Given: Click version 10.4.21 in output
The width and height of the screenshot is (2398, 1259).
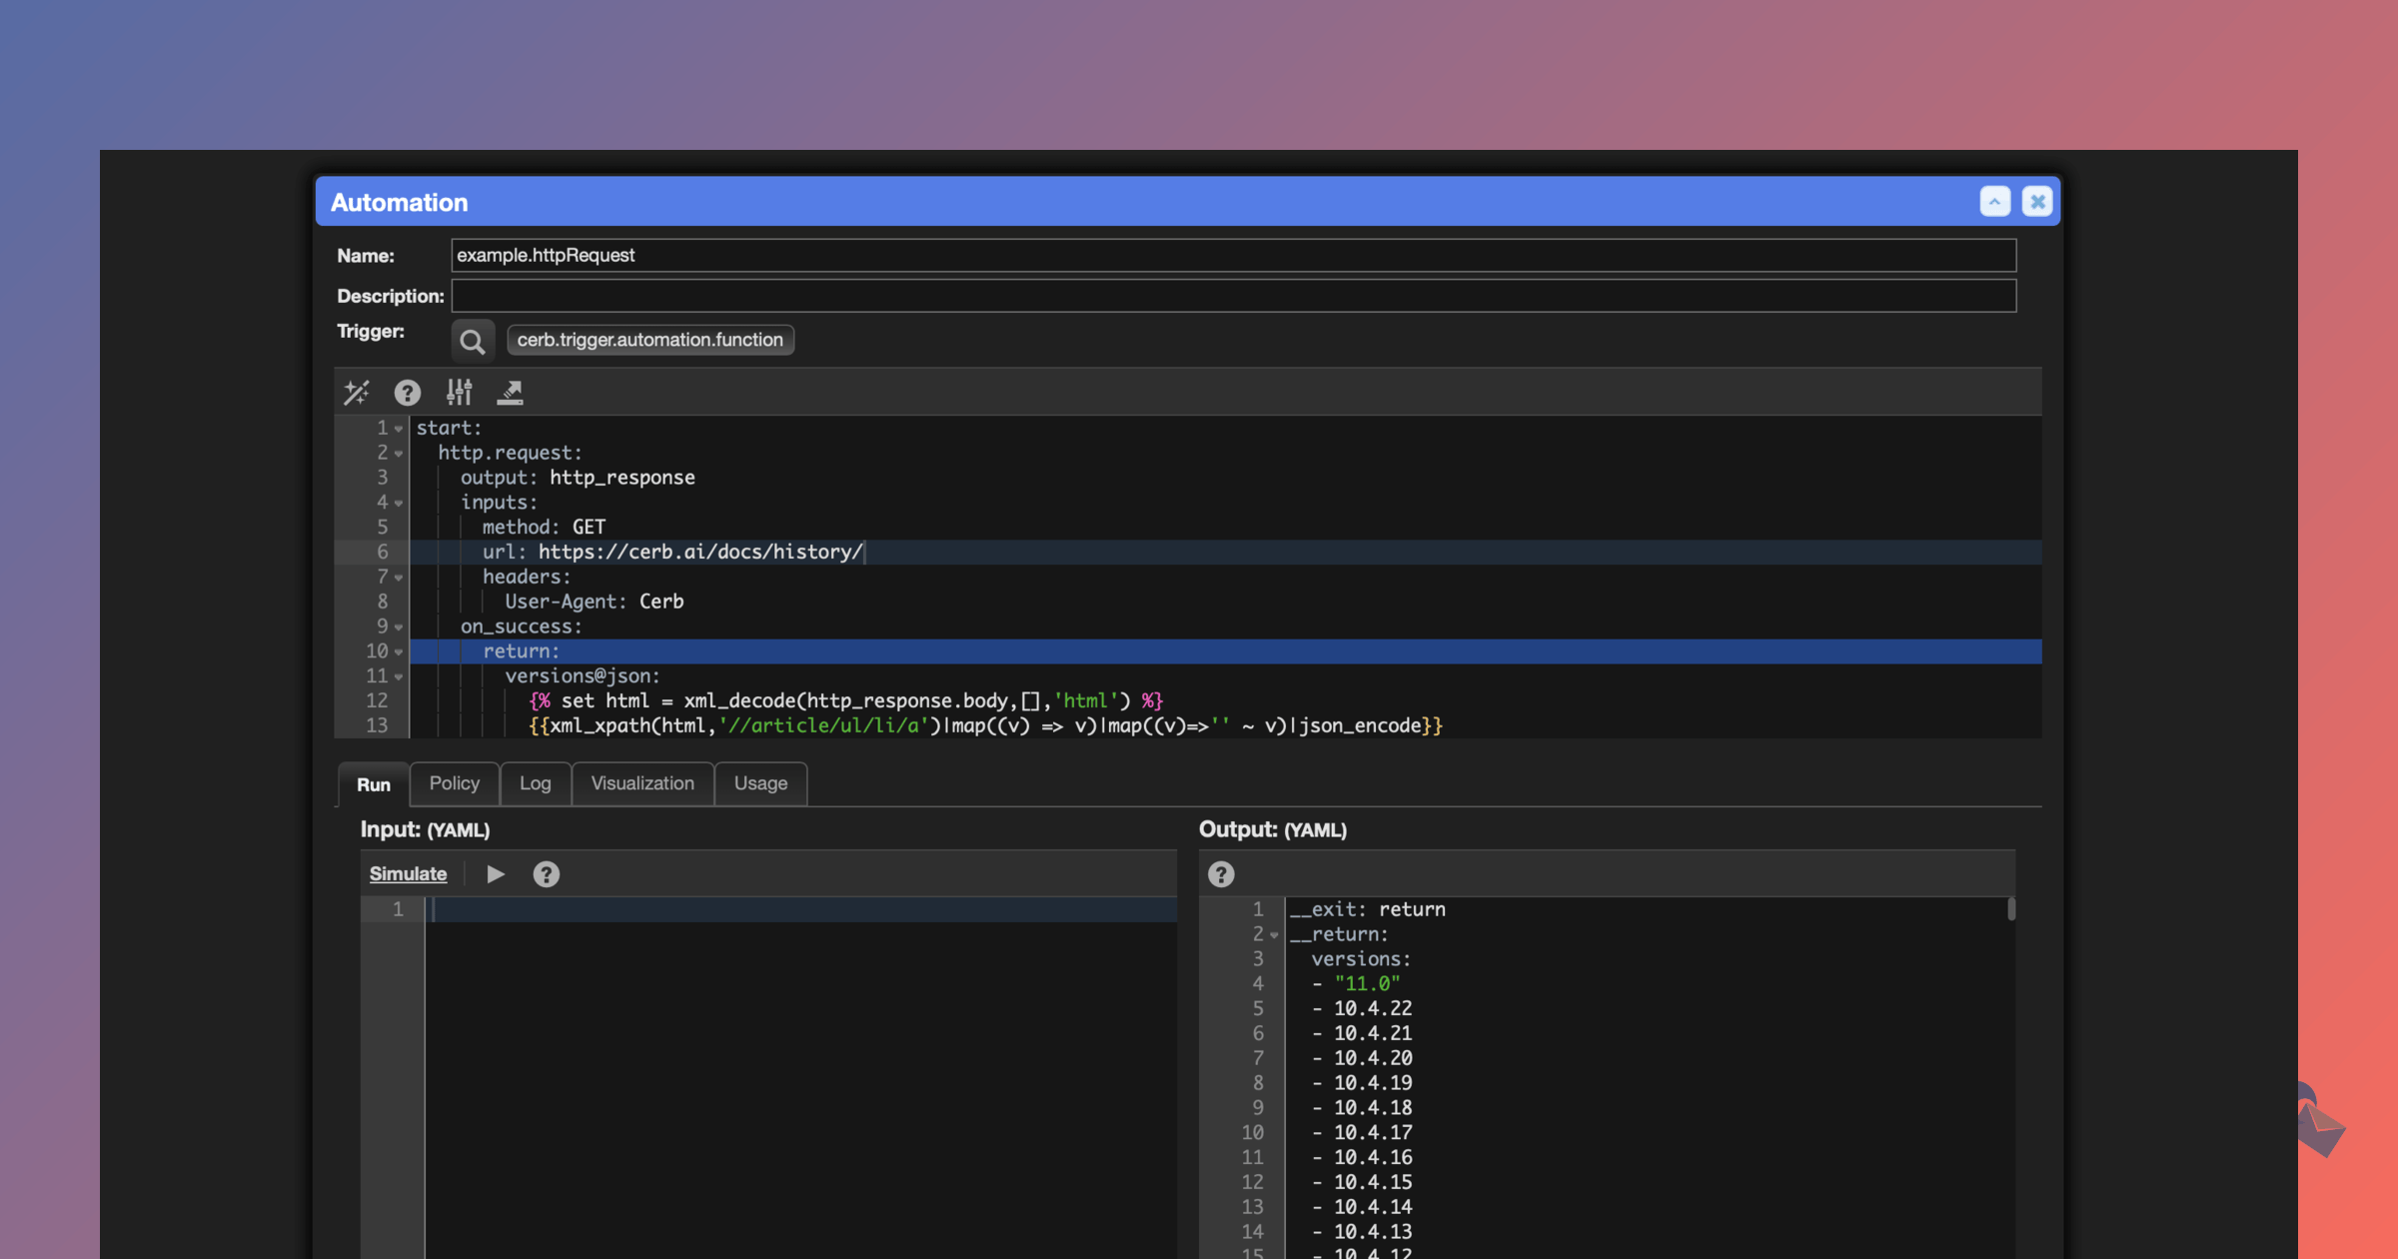Looking at the screenshot, I should click(x=1373, y=1034).
